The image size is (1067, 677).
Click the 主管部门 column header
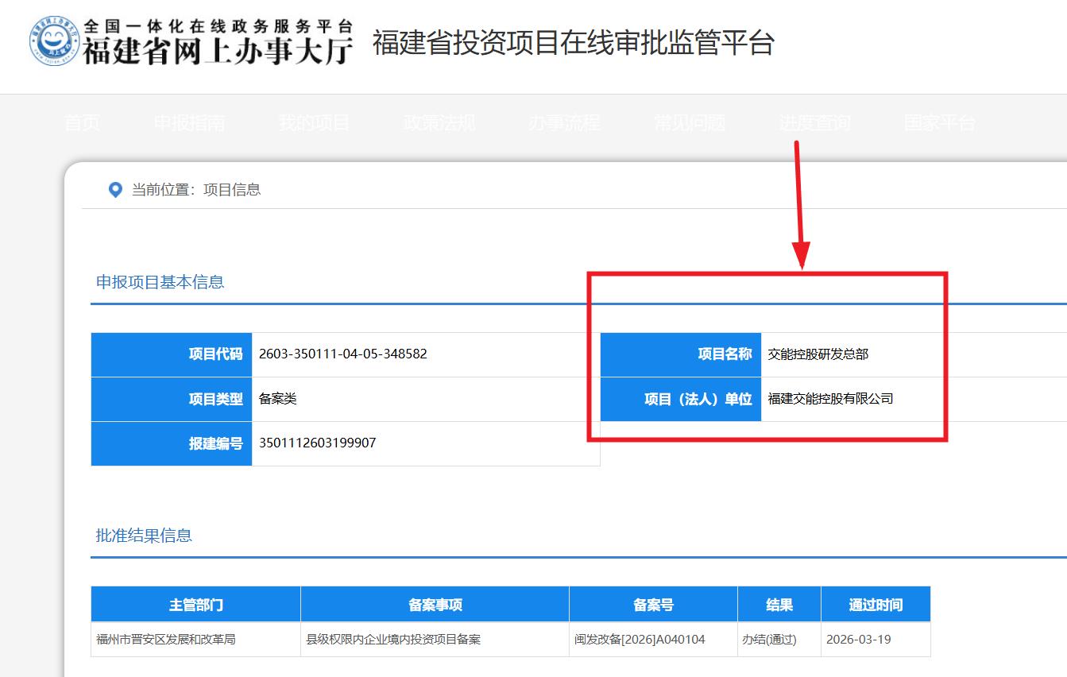coord(195,605)
